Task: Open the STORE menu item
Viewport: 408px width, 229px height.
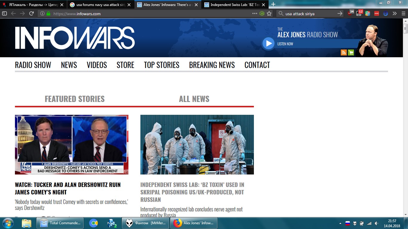Action: pos(125,65)
